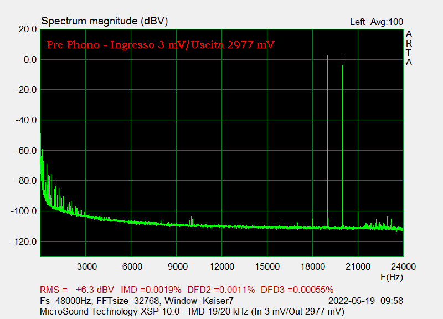Click the 'Spectrum magnitude (dBV)' title
The image size is (443, 319).
[105, 21]
